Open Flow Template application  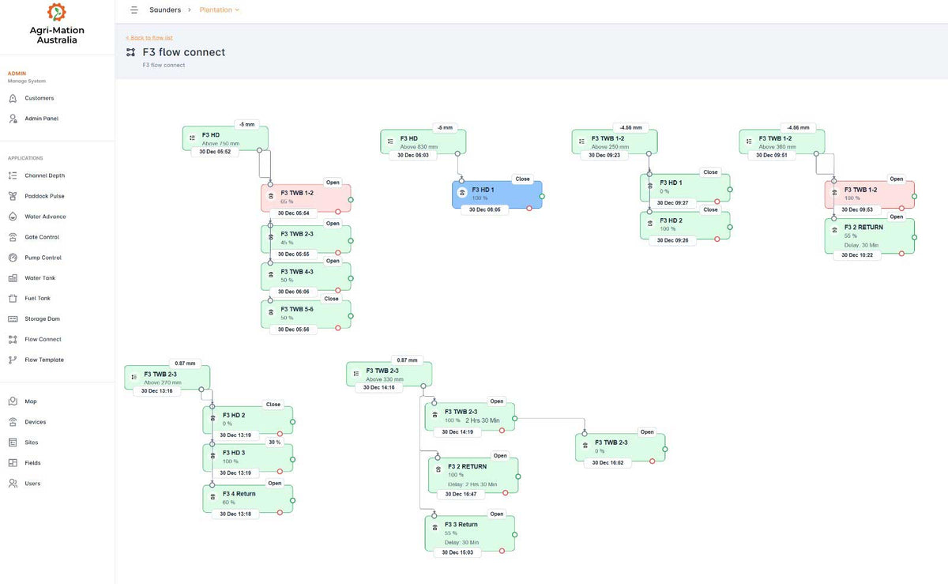pyautogui.click(x=44, y=360)
